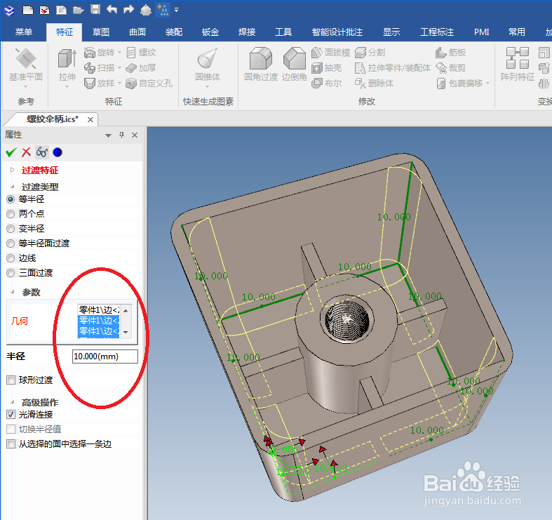Image resolution: width=552 pixels, height=520 pixels.
Task: Switch to the 工程标注 ribbon tab
Action: (437, 32)
